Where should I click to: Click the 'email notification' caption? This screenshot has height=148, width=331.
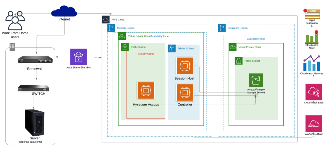tap(312, 21)
